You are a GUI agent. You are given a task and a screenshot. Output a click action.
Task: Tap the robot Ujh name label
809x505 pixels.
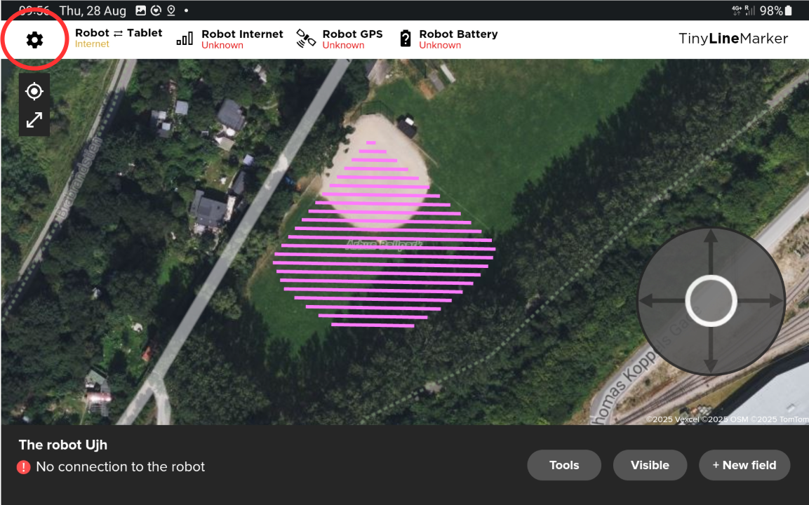[x=63, y=445]
